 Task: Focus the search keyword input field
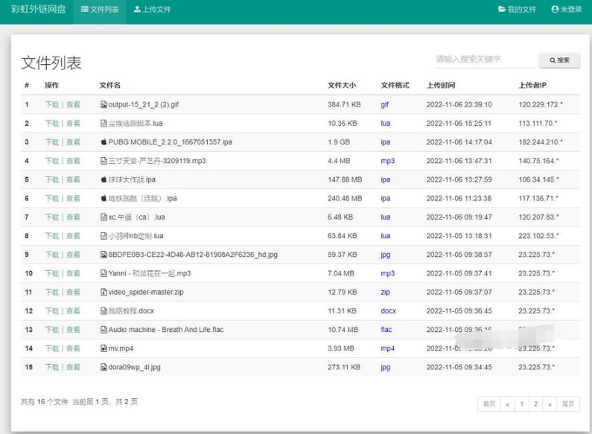[486, 60]
